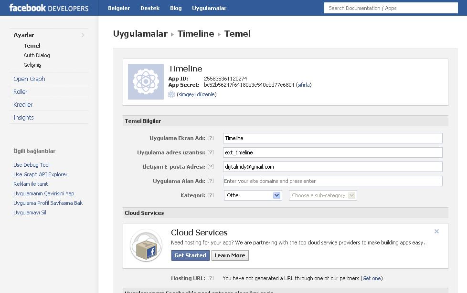Select Temel under Ayarlar

[x=32, y=46]
